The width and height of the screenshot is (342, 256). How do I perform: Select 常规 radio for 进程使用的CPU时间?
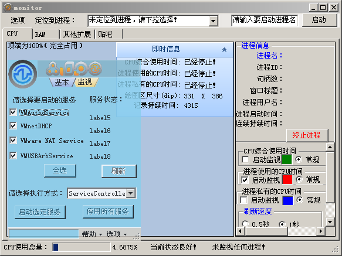pos(299,179)
